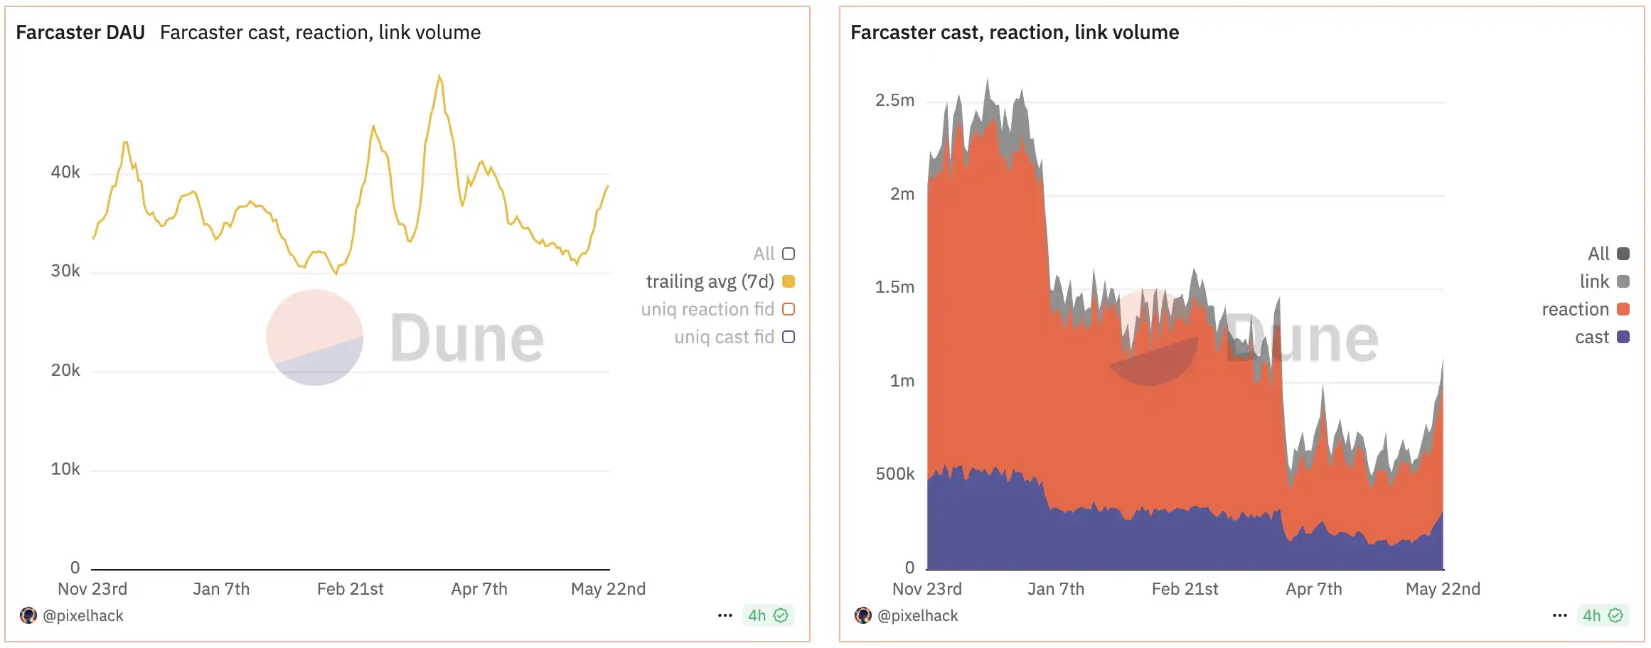Viewport: 1651px width, 648px height.
Task: Open the @pixelhack profile link in right panel
Action: tap(918, 616)
